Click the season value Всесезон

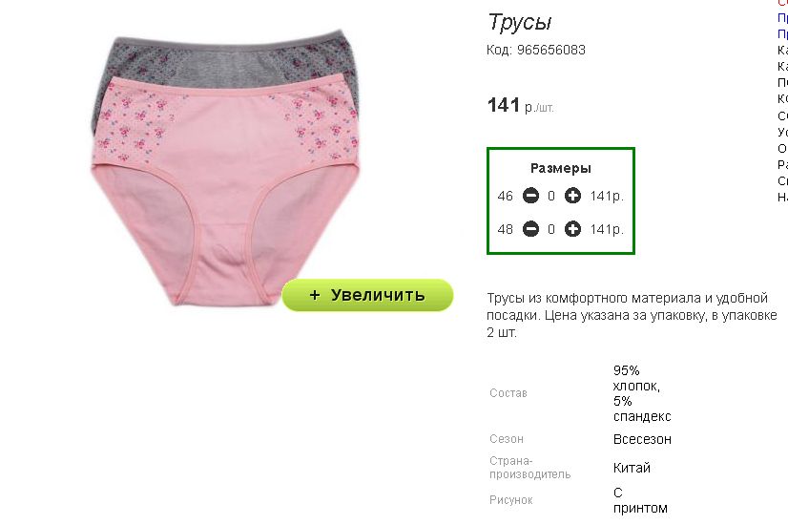coord(642,439)
